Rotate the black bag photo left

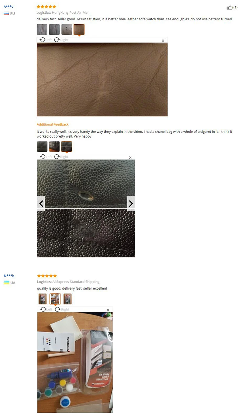pos(46,157)
